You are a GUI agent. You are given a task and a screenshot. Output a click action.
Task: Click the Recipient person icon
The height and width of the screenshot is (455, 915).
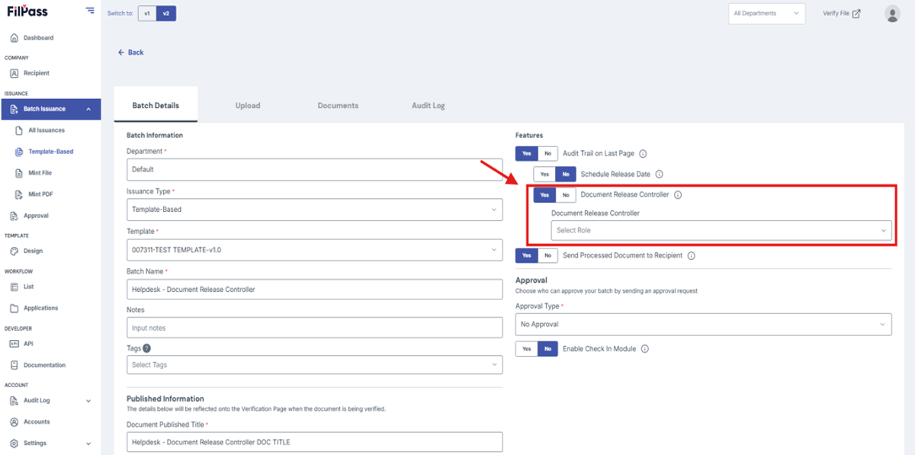[14, 73]
